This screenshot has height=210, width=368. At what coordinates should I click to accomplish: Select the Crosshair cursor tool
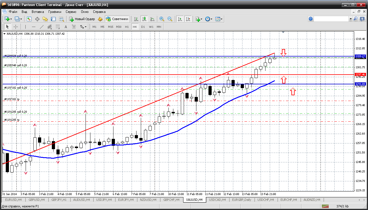[16, 27]
